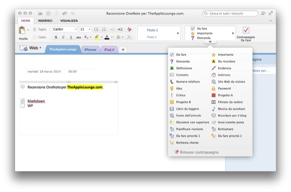291x192 pixels.
Task: Click the Contrassegno Da Fare checkbox button
Action: click(x=246, y=34)
